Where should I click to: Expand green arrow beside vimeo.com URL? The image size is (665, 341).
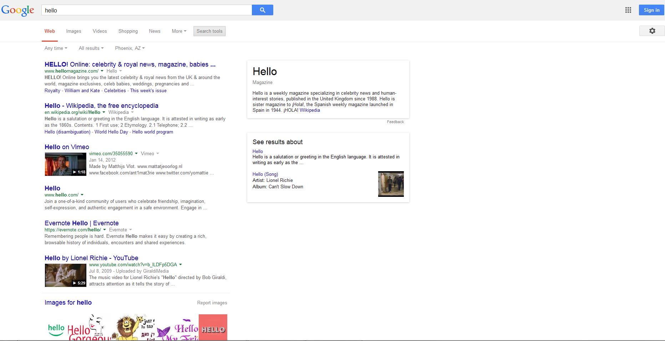[136, 154]
